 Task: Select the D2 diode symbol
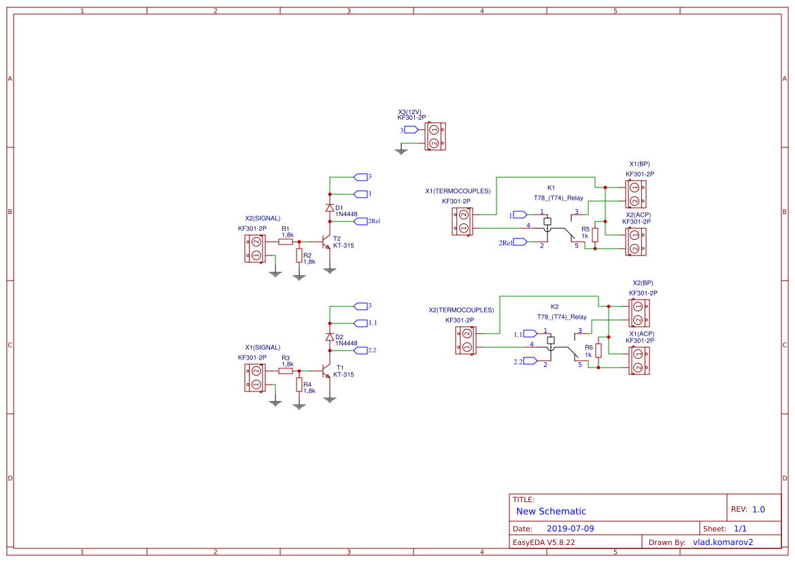coord(330,337)
